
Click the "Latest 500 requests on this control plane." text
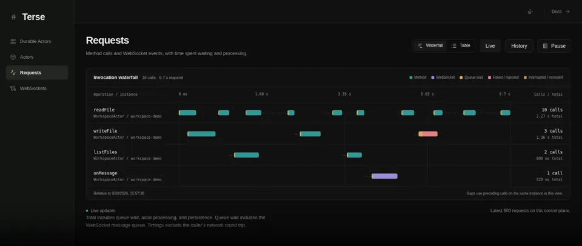(x=530, y=211)
